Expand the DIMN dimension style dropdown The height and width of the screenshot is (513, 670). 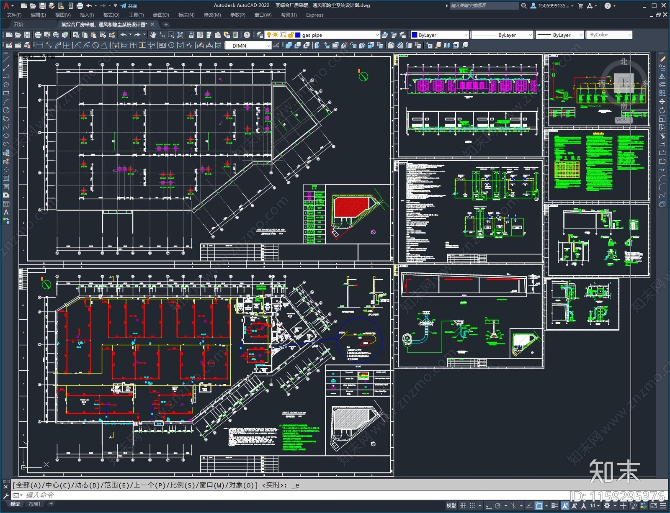pos(268,46)
